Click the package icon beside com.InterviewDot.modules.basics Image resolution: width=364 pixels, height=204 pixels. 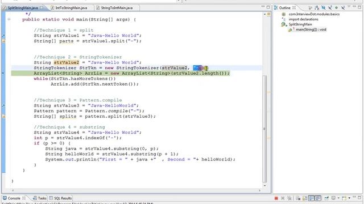[x=284, y=14]
